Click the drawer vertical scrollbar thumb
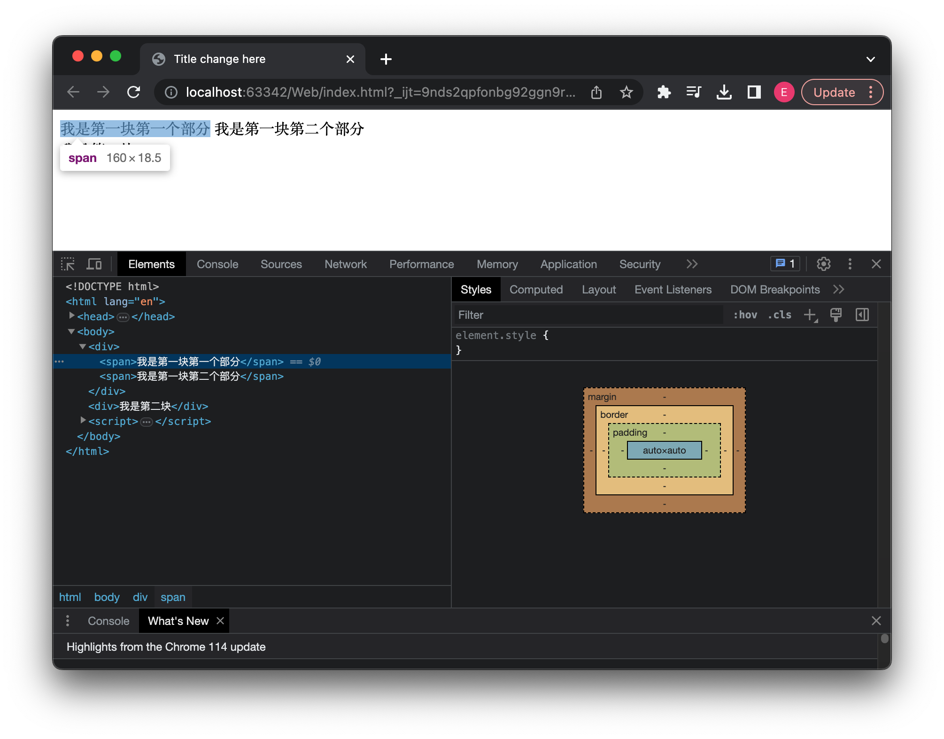 tap(885, 639)
